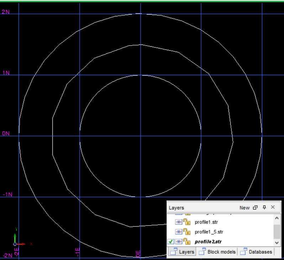Toggle the eye icon for profile2.str
284x260 pixels.
(179, 241)
